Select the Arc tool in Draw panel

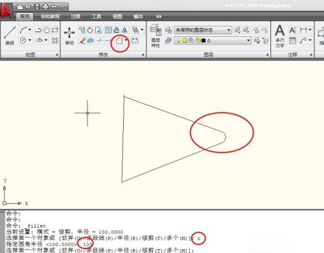tap(23, 30)
